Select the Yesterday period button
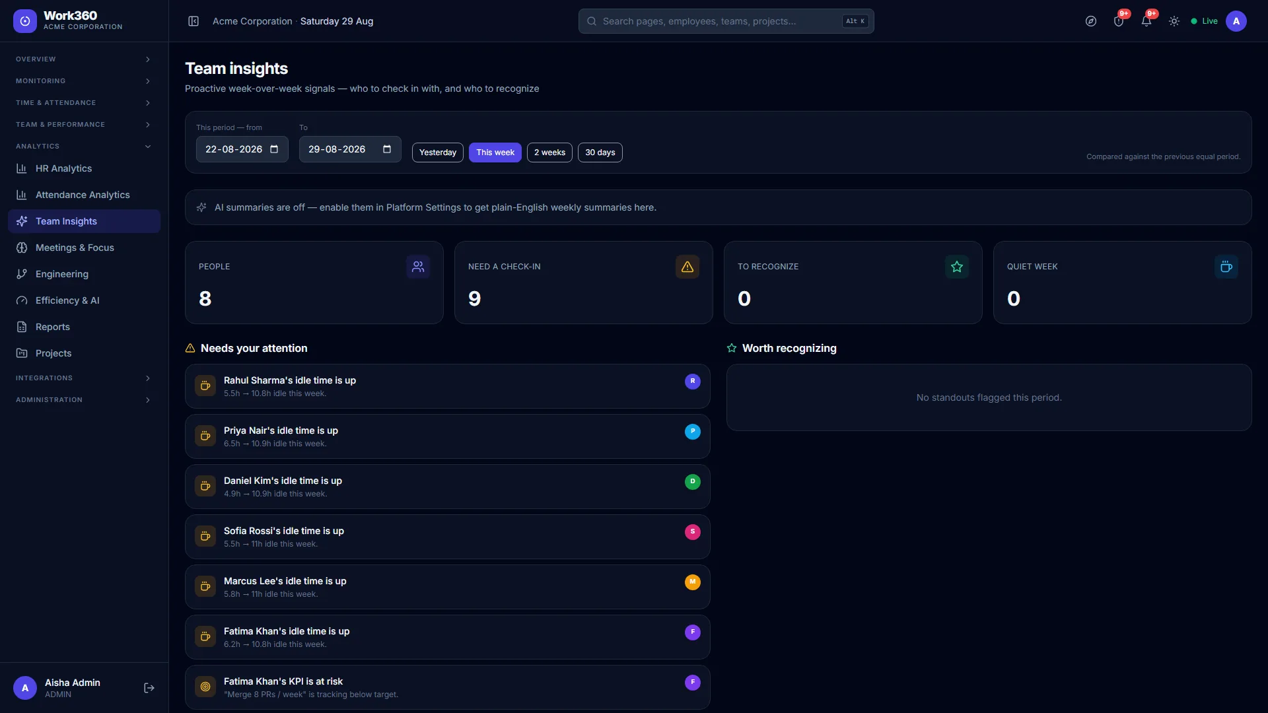 (438, 153)
